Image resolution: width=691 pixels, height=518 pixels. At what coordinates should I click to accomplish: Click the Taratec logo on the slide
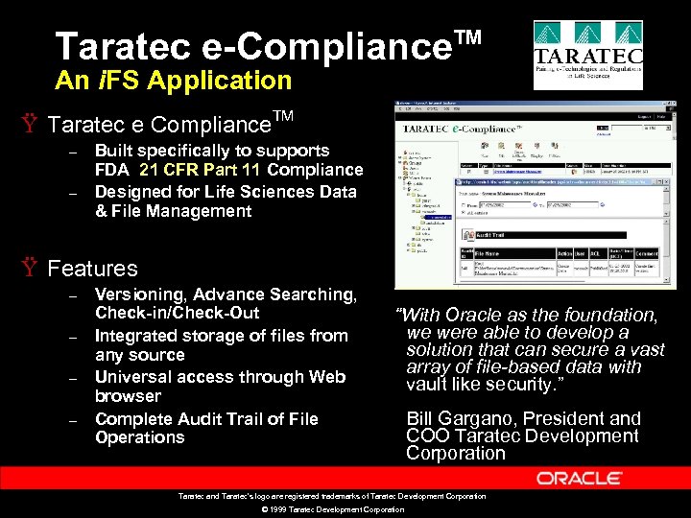588,55
